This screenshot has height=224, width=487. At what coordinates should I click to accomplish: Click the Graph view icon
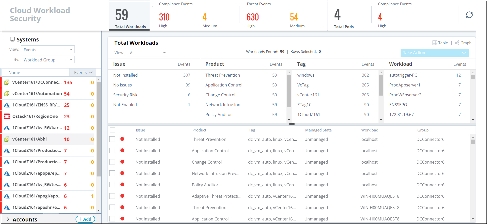[x=457, y=43]
